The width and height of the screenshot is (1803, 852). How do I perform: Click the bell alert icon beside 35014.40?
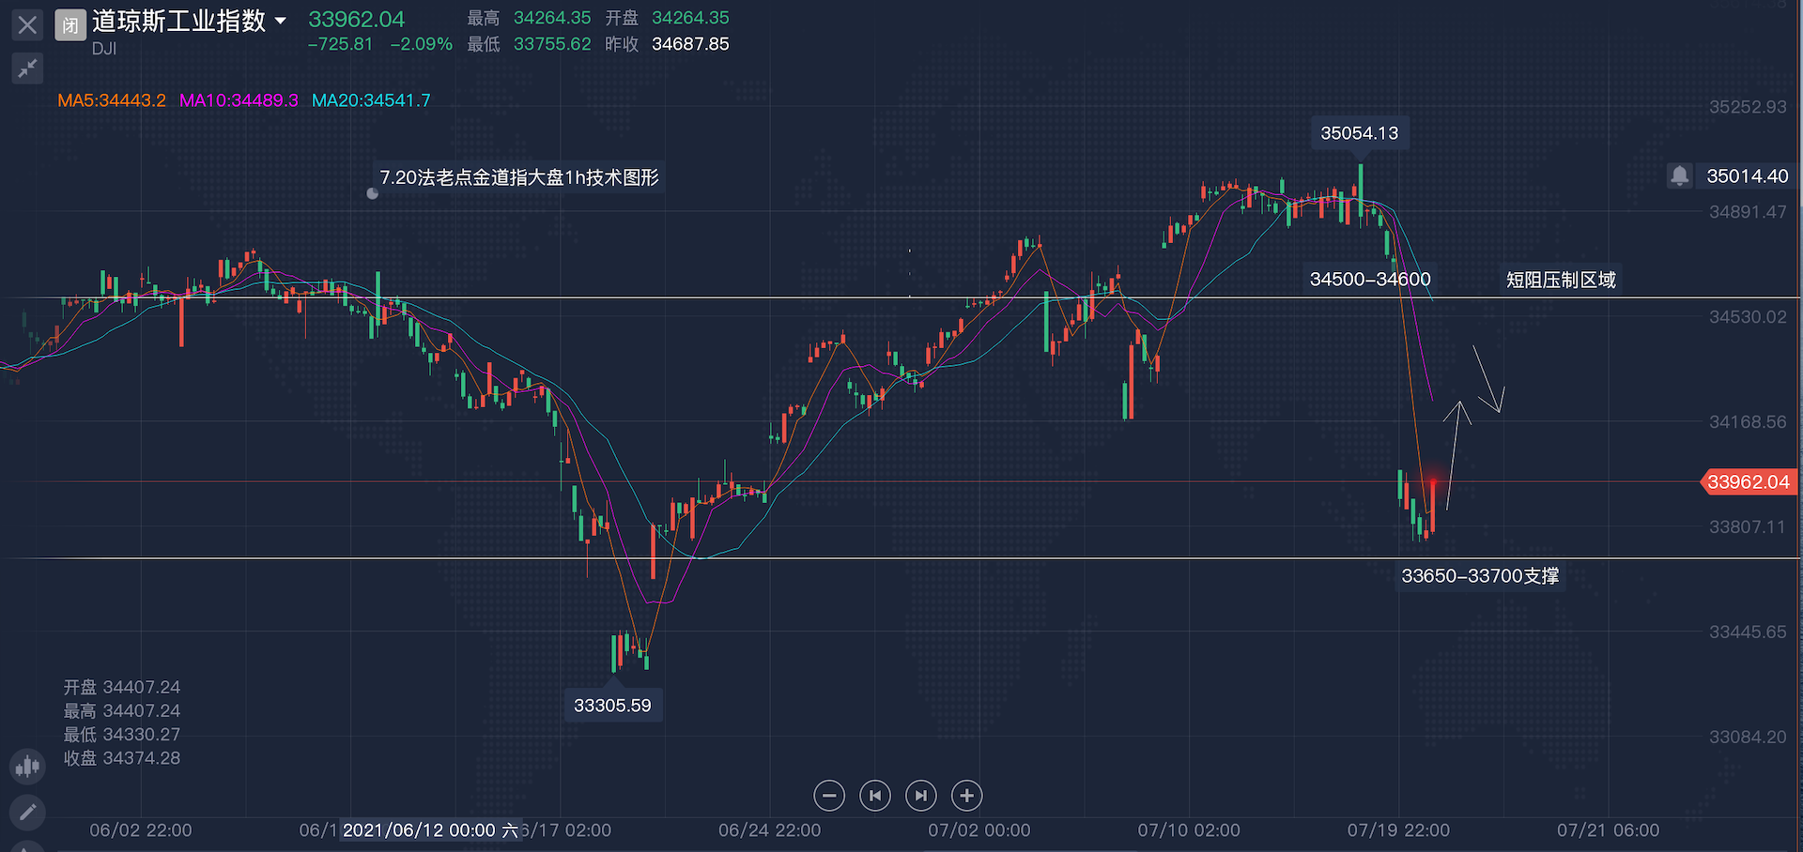point(1679,175)
